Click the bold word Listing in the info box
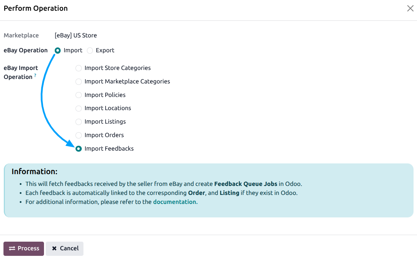Image resolution: width=417 pixels, height=260 pixels. click(229, 193)
